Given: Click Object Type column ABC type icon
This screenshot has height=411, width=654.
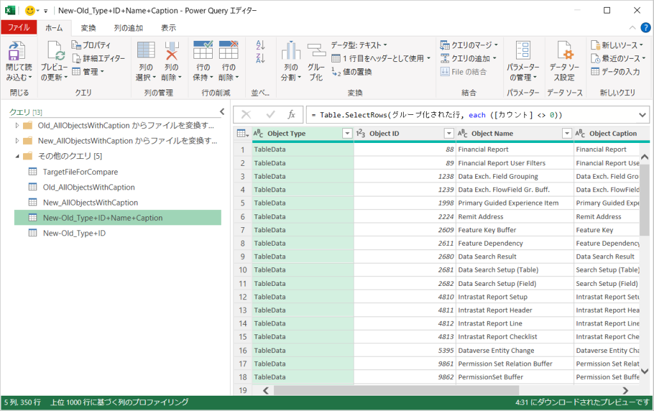Looking at the screenshot, I should [x=258, y=133].
